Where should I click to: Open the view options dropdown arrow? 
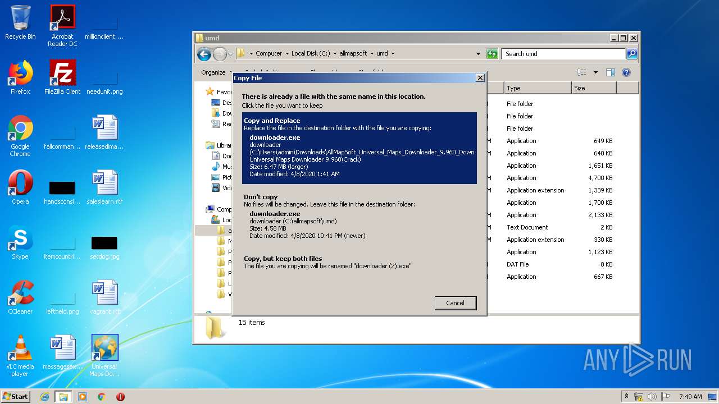[595, 72]
